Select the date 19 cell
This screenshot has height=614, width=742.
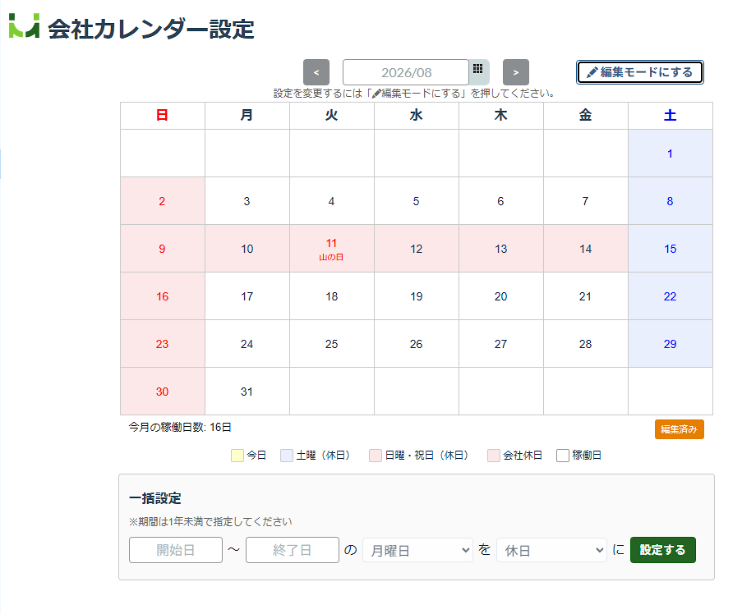tap(417, 296)
